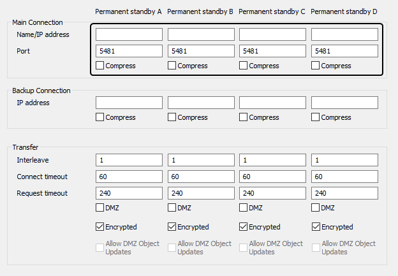
Task: Click Name/IP address field for standby A
Action: tap(129, 34)
